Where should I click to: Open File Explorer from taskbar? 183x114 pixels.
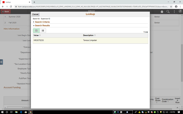coord(16,112)
